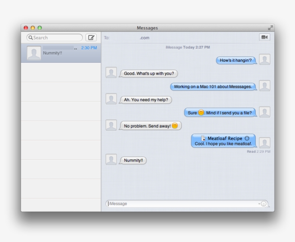Viewport: 295px width, 242px height.
Task: Select the Nummity!! conversation in sidebar
Action: pyautogui.click(x=61, y=53)
